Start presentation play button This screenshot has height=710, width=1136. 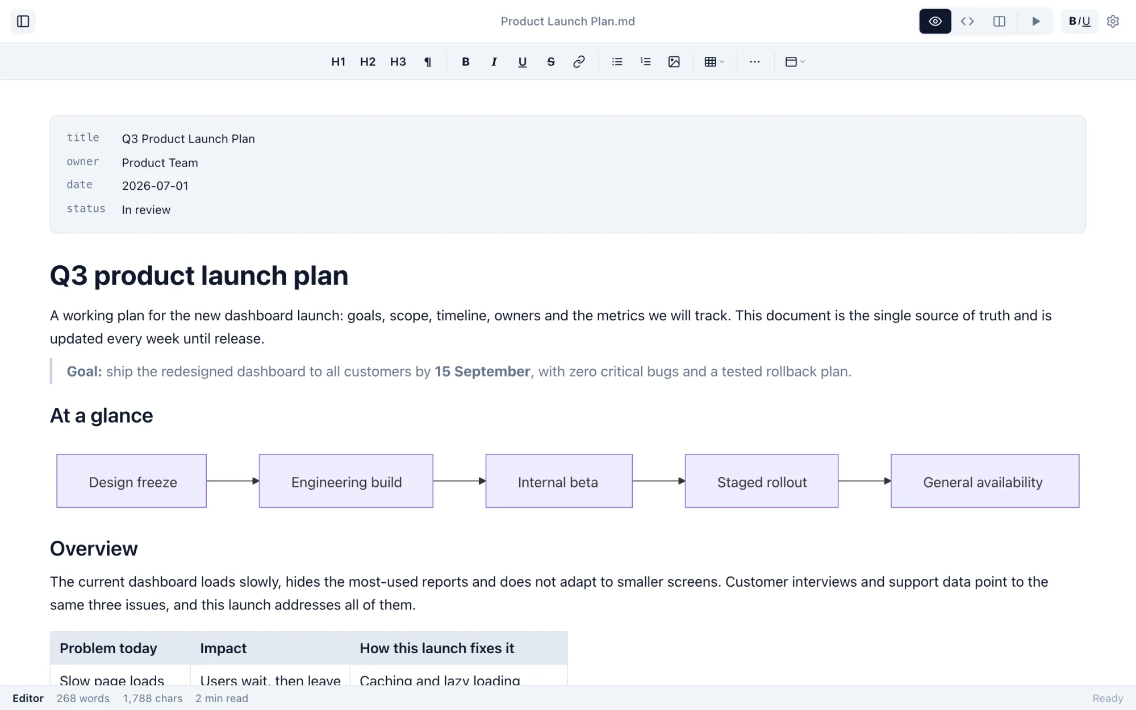(x=1035, y=22)
